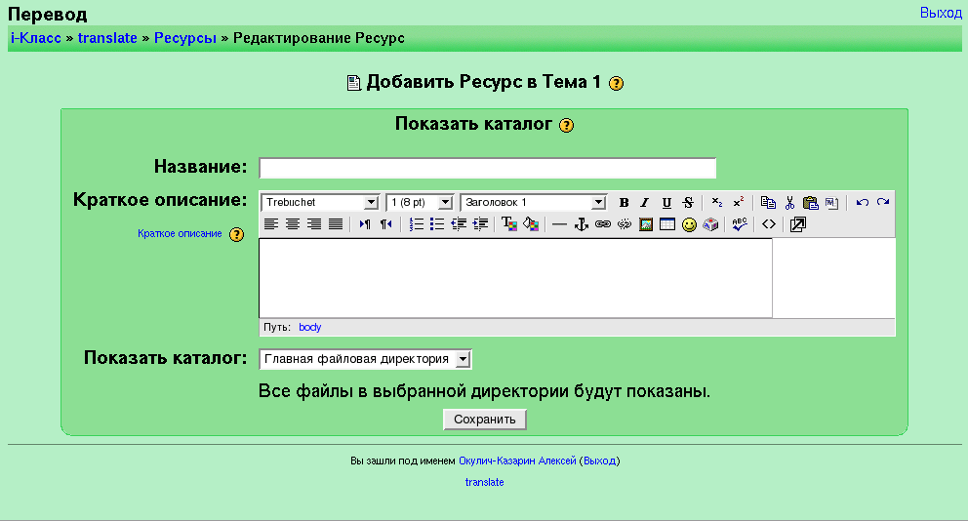
Task: Click the insert web link icon
Action: [602, 224]
